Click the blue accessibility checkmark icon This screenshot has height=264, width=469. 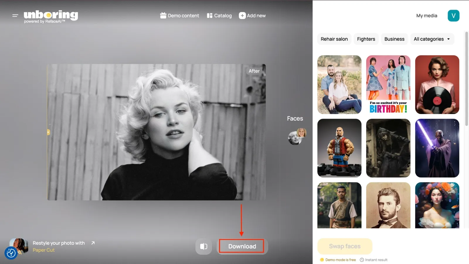(11, 253)
